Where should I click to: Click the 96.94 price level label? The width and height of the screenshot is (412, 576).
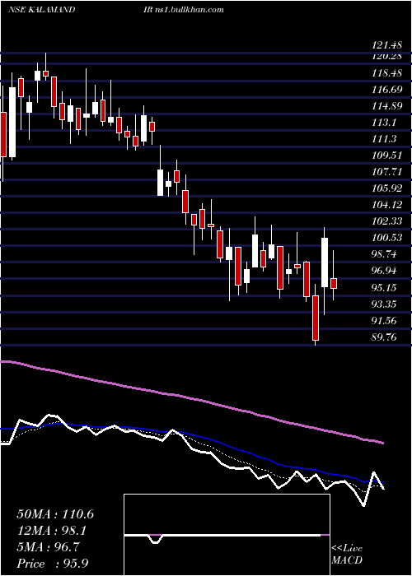tap(384, 271)
